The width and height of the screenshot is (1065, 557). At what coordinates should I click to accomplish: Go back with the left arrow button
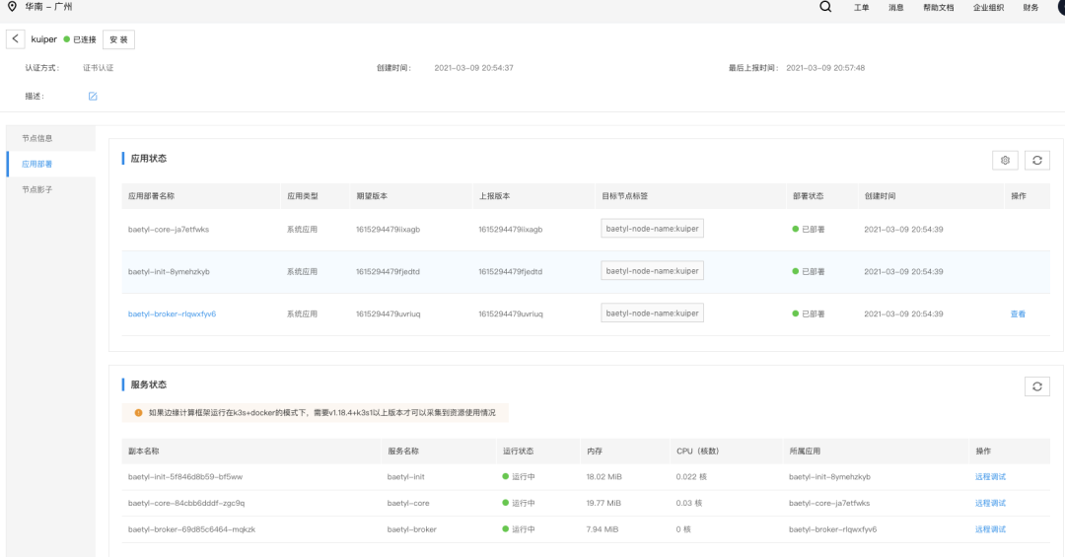[x=16, y=39]
